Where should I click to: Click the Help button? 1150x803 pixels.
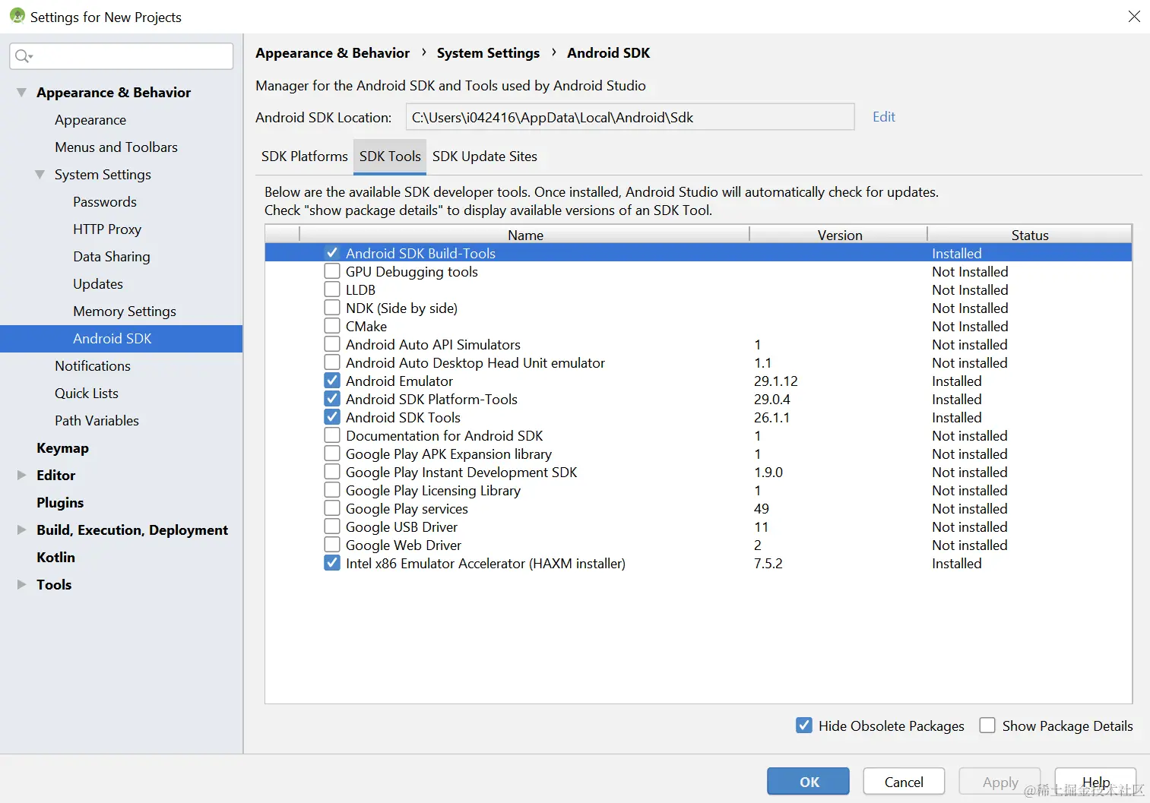tap(1095, 782)
